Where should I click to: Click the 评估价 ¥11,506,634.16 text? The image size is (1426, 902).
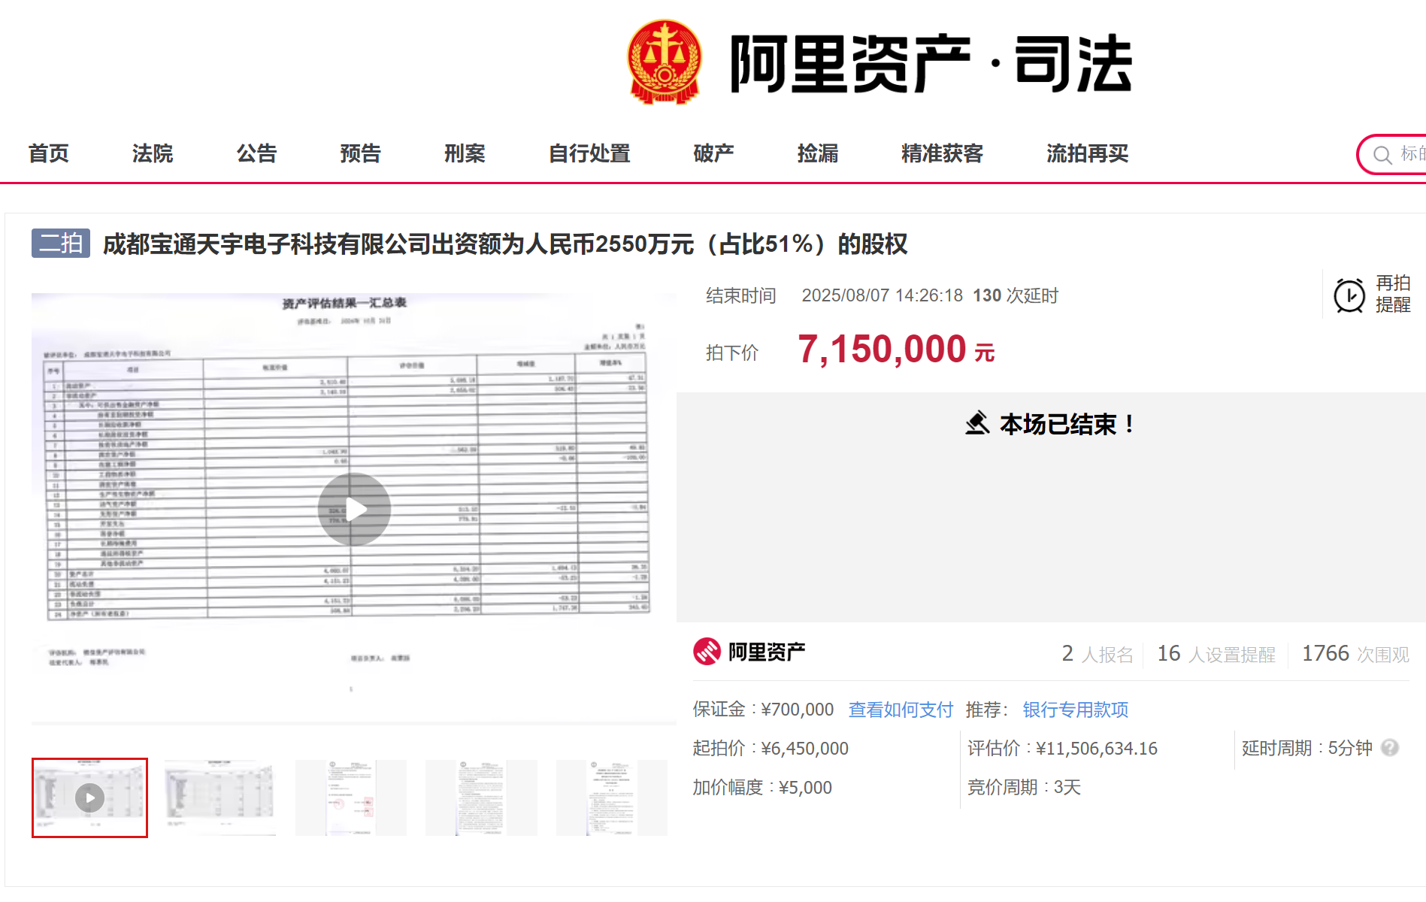point(1062,749)
